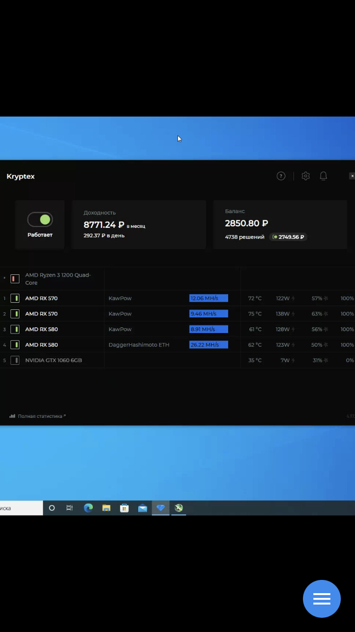Click the Баланс label
Screen dimensions: 355x632
235,211
